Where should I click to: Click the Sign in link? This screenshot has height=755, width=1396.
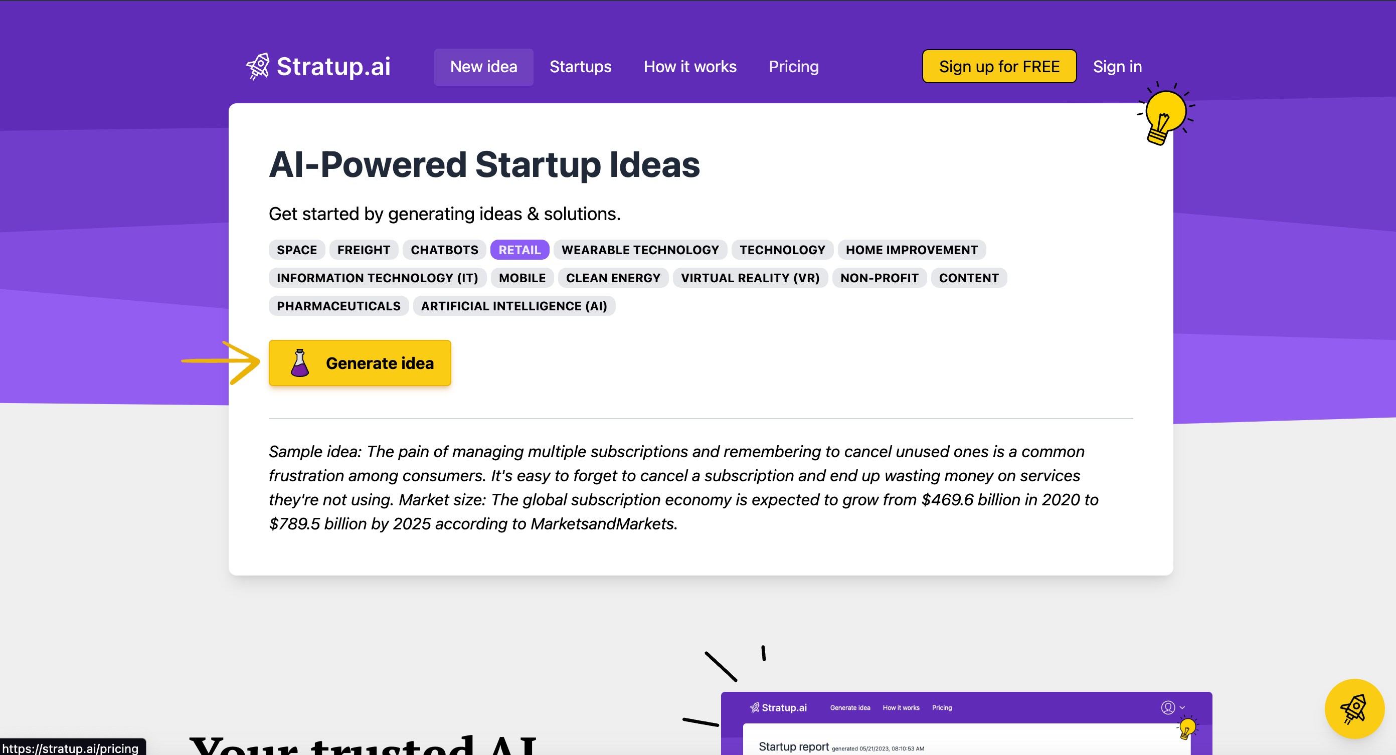pos(1117,66)
